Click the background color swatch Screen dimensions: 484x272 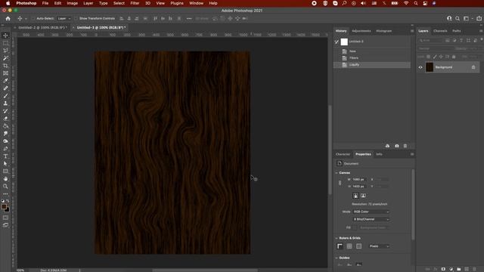(7, 210)
